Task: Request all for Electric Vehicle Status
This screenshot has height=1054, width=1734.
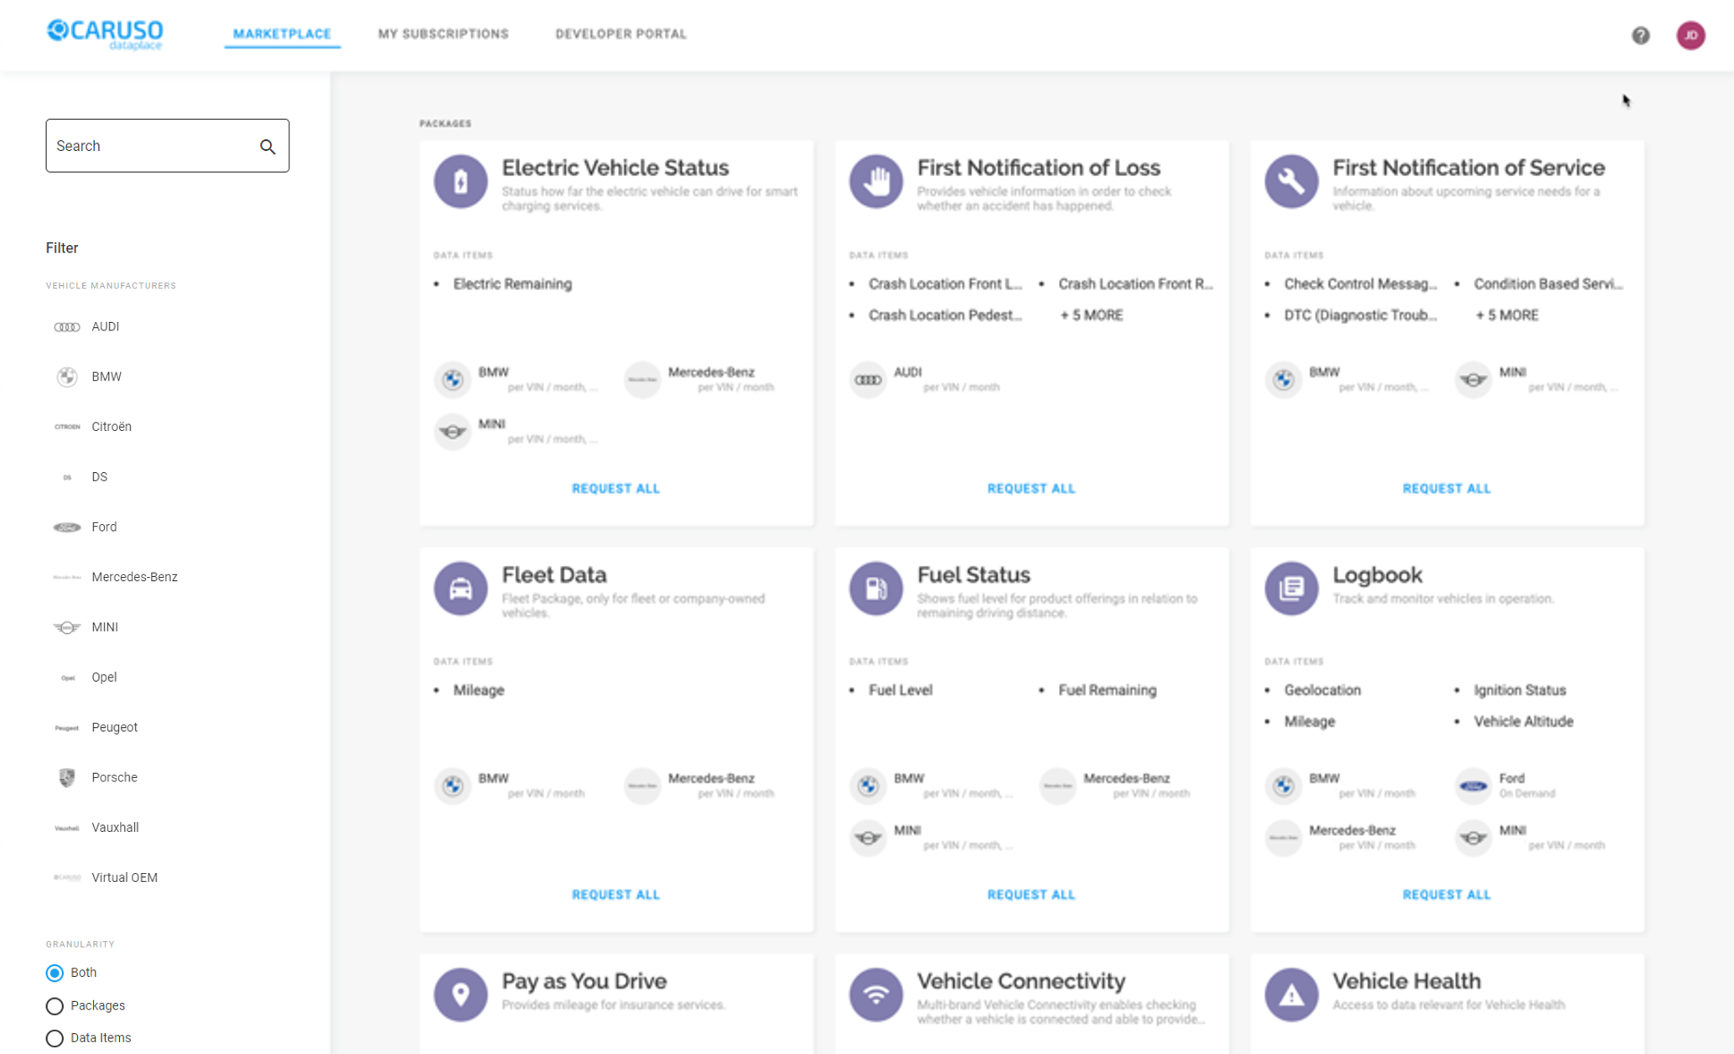Action: (615, 489)
